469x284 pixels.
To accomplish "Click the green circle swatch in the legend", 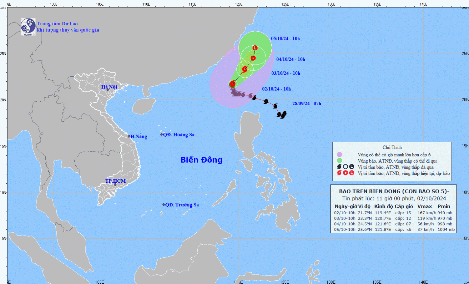I will tap(339, 161).
